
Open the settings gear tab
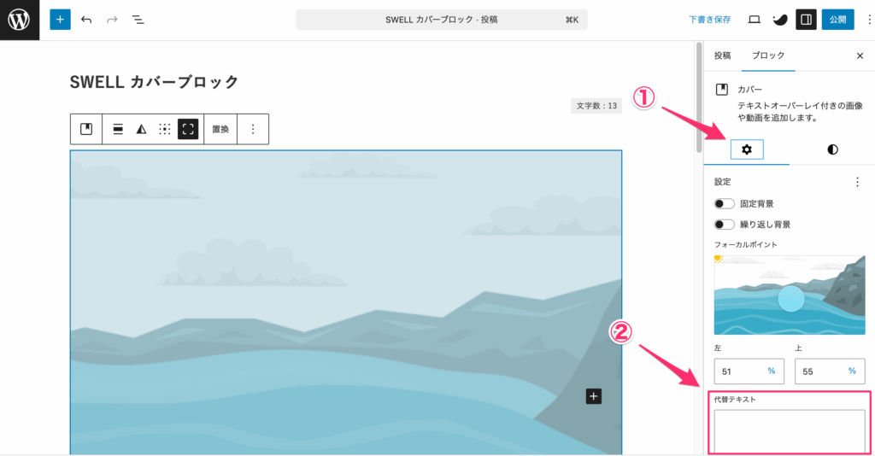(747, 149)
